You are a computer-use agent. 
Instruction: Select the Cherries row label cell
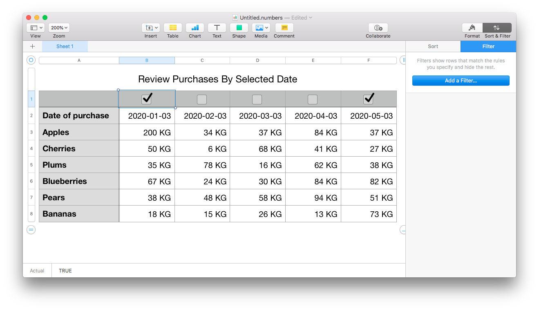tap(79, 148)
